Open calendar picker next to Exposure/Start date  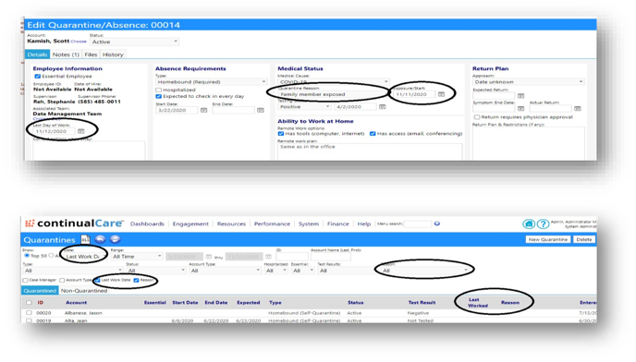pos(441,94)
